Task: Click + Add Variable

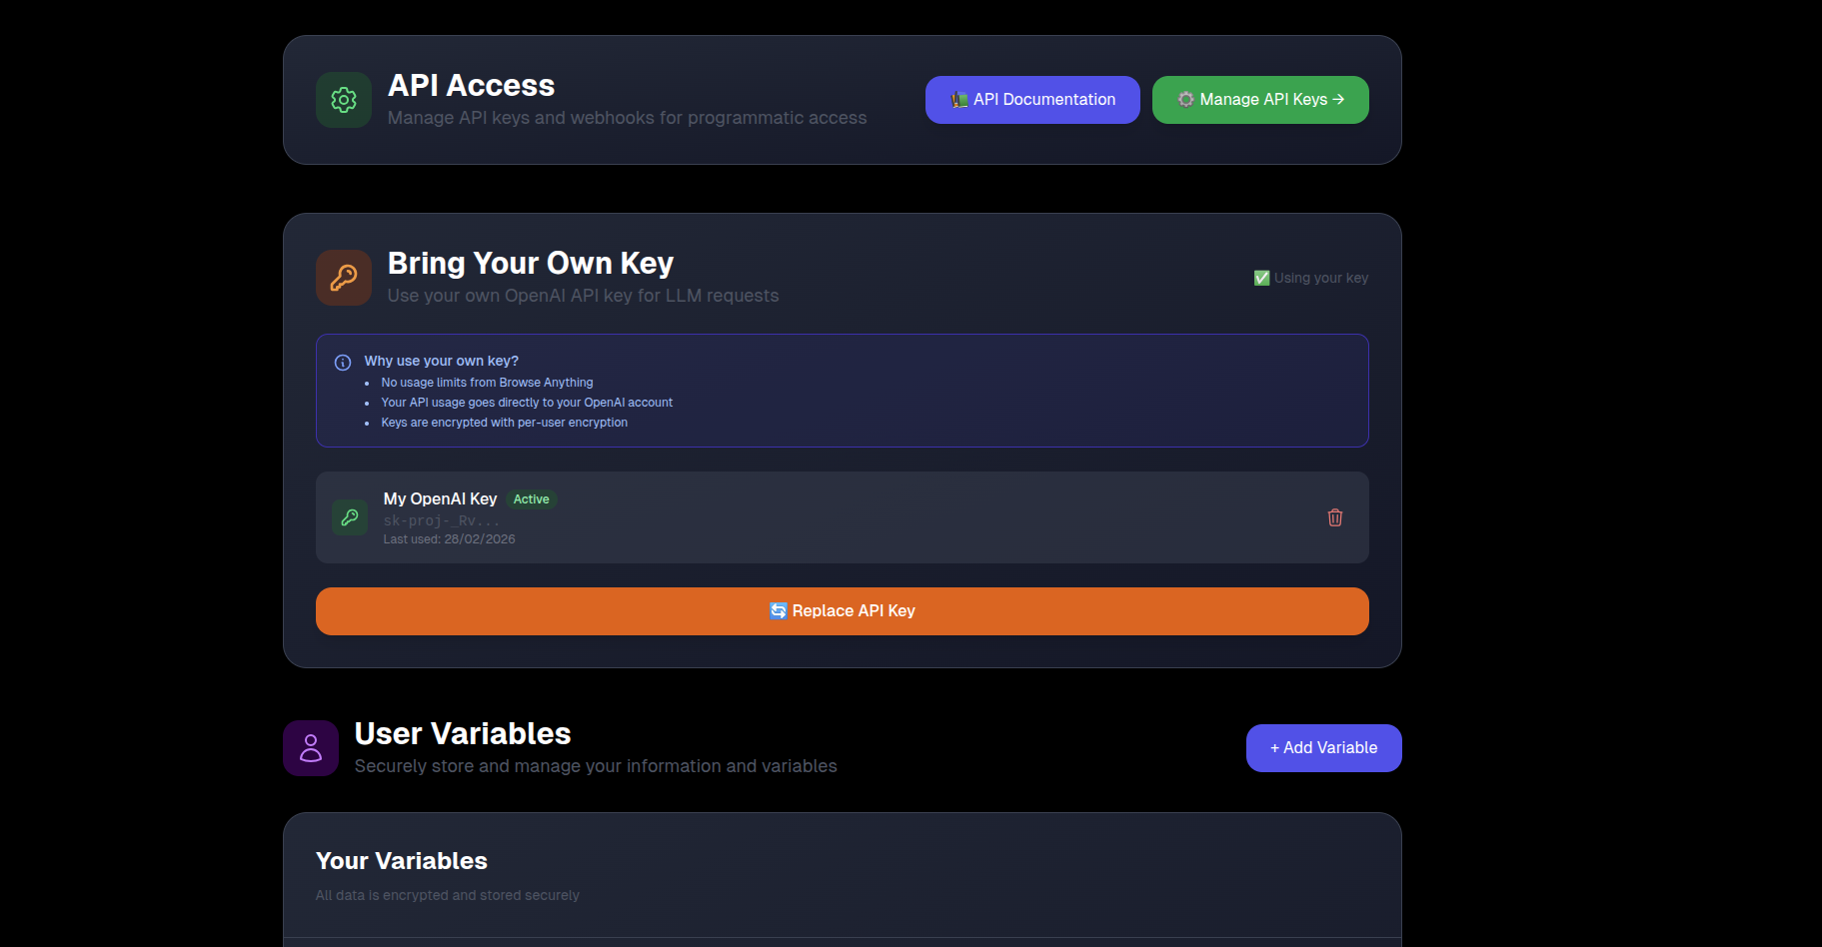Action: point(1323,747)
